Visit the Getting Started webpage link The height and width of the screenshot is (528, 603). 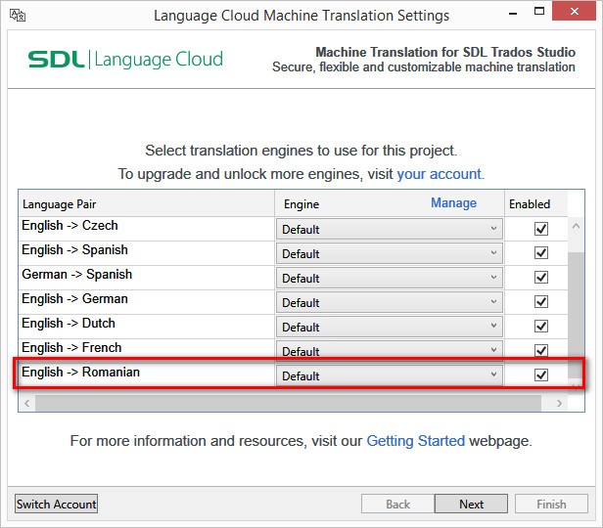tap(415, 441)
